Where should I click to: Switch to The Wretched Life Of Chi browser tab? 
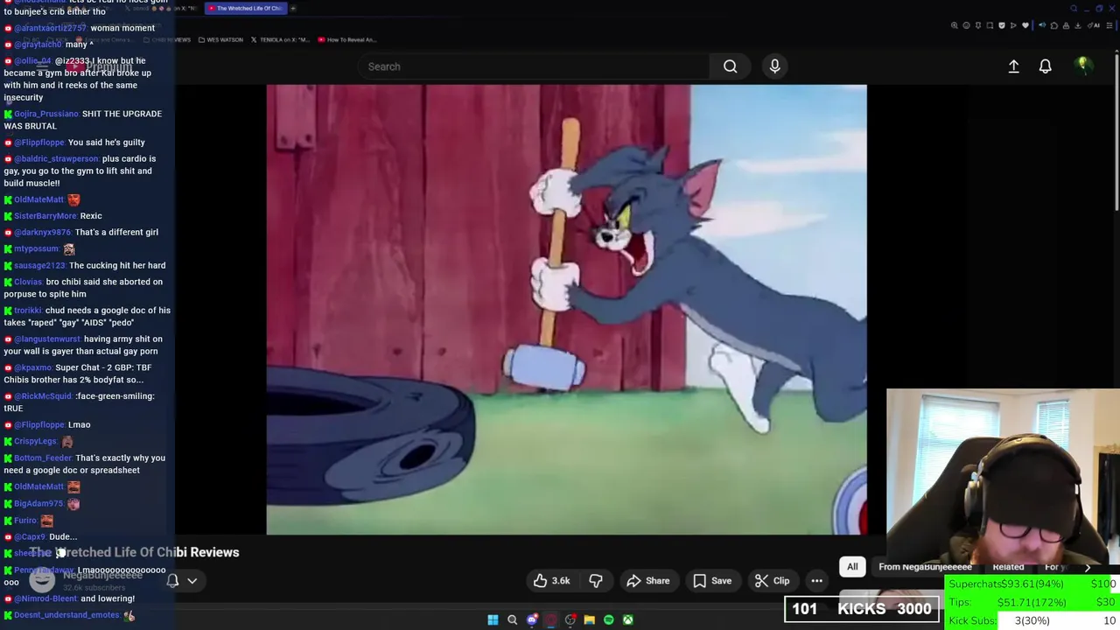(x=245, y=8)
